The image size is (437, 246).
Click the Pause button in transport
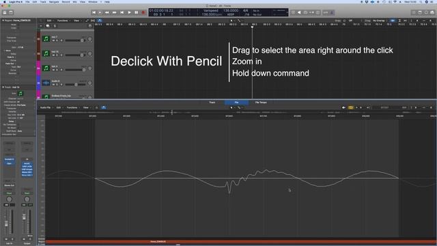tap(137, 12)
